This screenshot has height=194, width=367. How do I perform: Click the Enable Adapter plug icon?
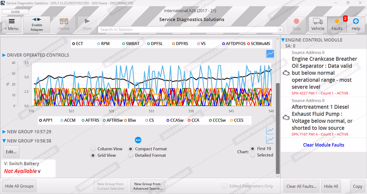(37, 20)
